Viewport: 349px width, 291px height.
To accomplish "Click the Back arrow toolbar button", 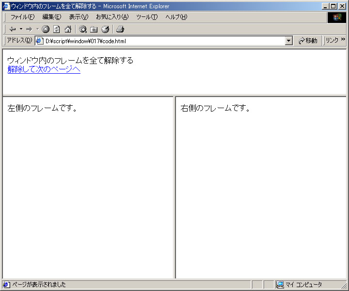I will pyautogui.click(x=13, y=29).
